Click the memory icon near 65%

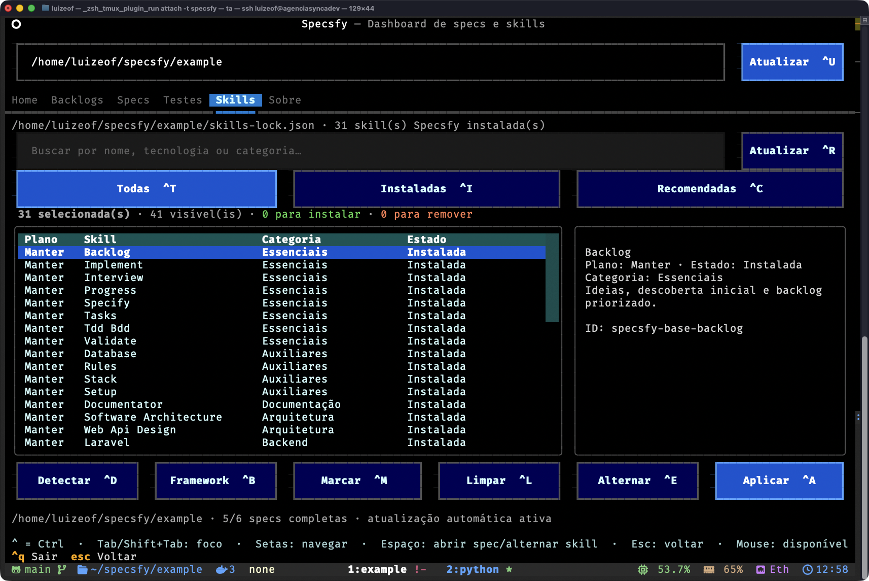tap(709, 569)
